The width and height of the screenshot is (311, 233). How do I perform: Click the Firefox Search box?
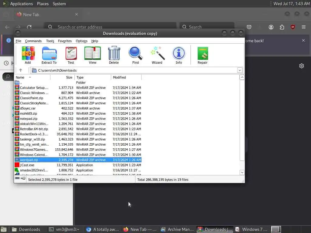[207, 27]
